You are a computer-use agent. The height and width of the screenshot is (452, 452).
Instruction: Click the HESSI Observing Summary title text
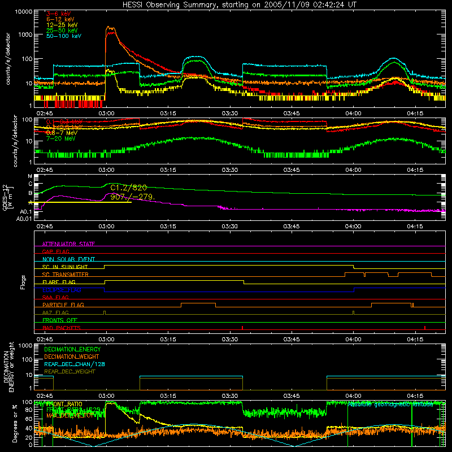pyautogui.click(x=239, y=5)
